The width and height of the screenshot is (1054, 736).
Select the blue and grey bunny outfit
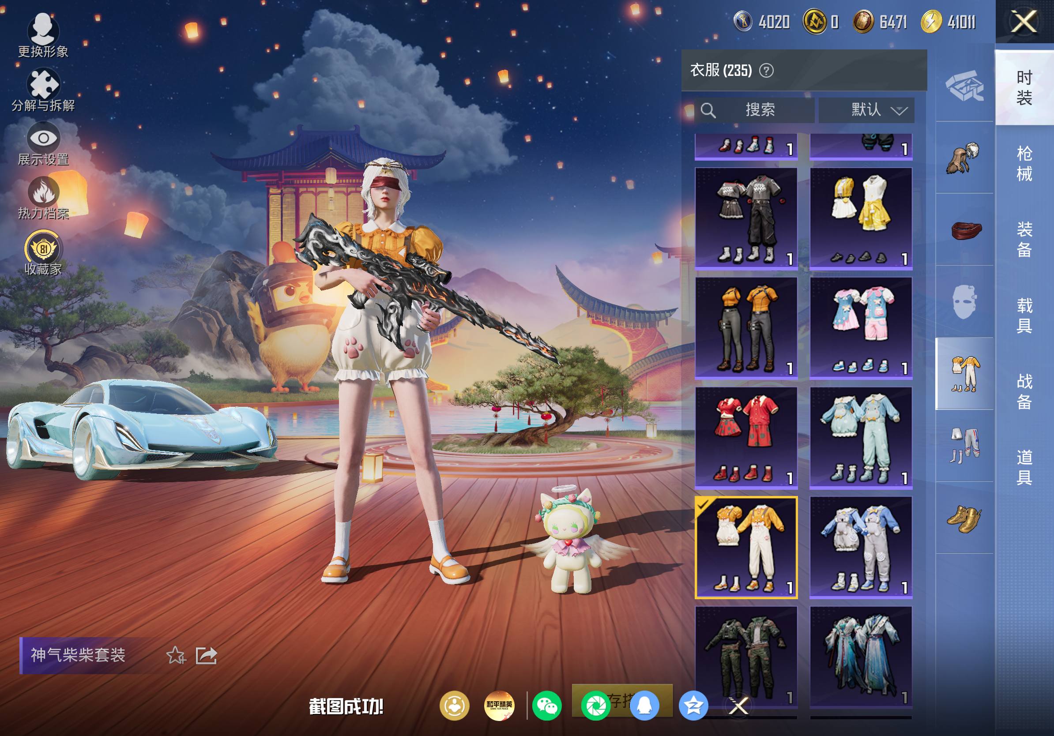pos(861,548)
